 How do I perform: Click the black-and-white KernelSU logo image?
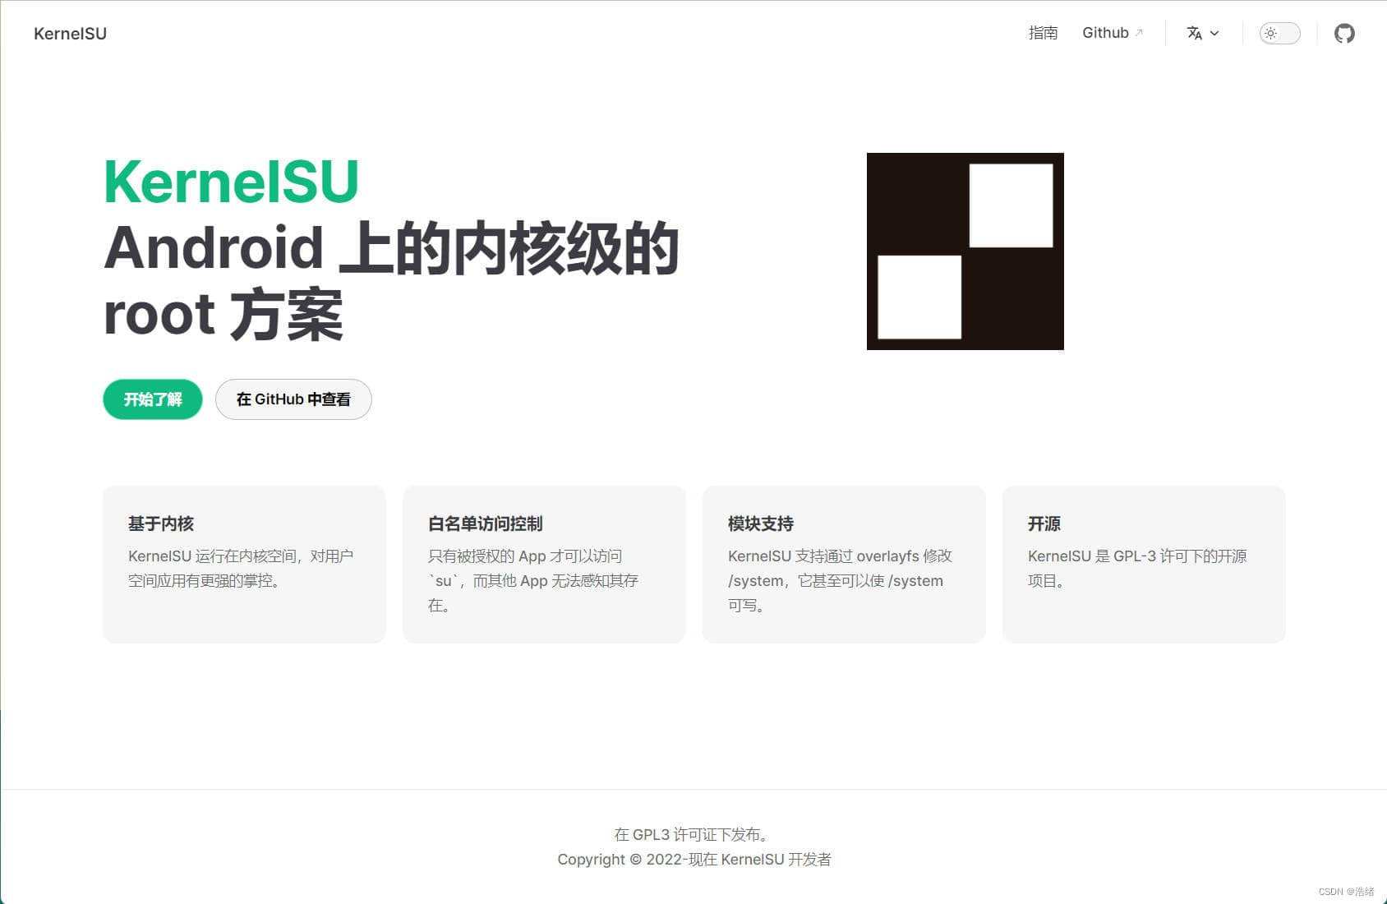pyautogui.click(x=965, y=251)
